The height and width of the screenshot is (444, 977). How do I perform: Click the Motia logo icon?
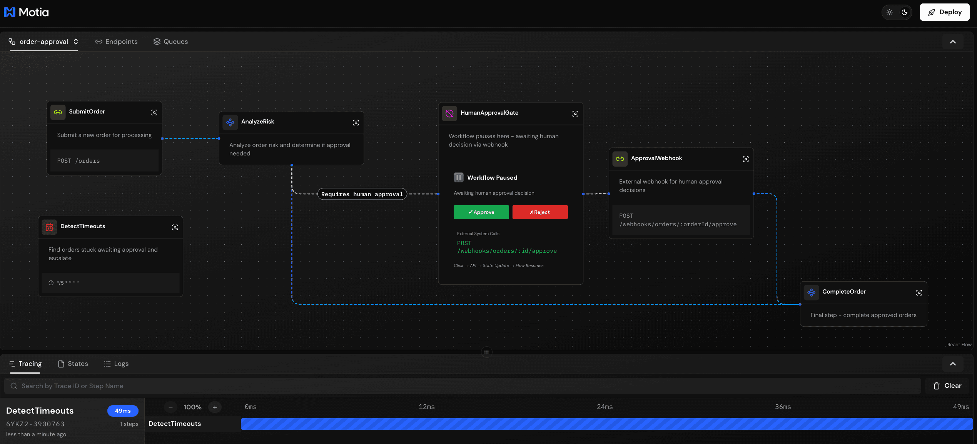point(9,12)
